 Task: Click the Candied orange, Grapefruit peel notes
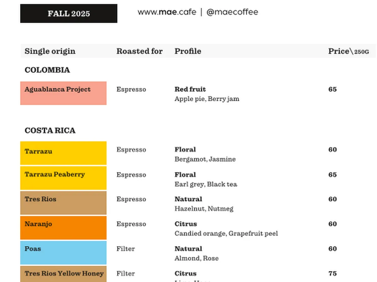coord(226,233)
